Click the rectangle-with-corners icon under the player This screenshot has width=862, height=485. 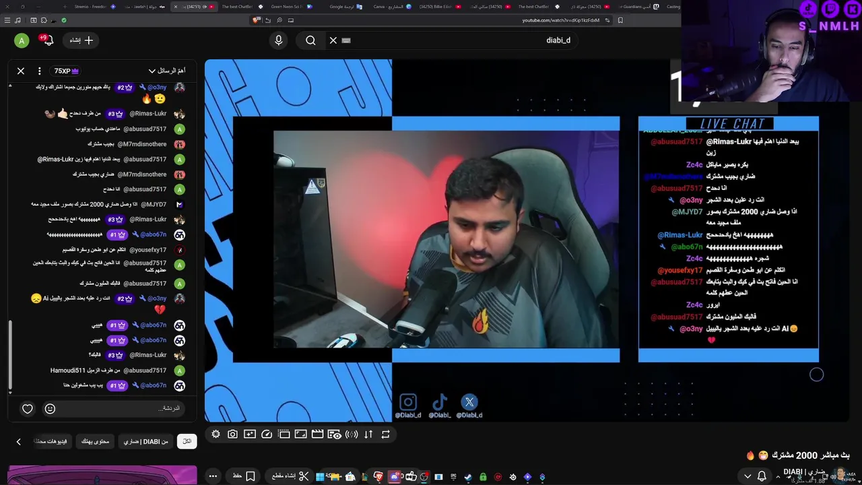300,434
